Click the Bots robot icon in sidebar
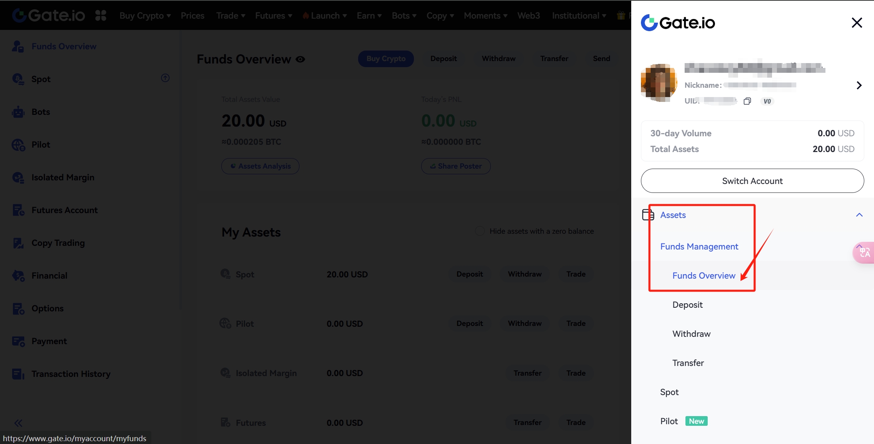This screenshot has width=874, height=444. (18, 112)
